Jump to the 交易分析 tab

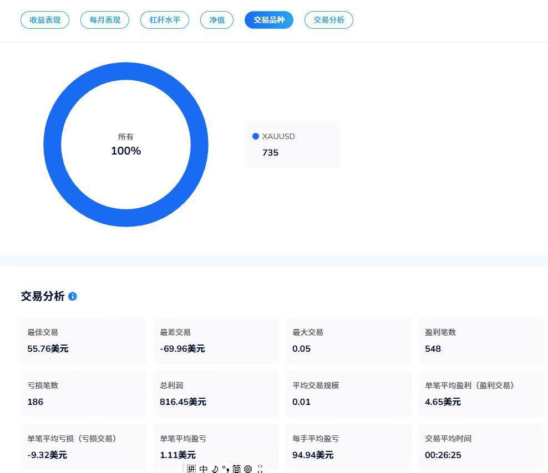[x=329, y=20]
